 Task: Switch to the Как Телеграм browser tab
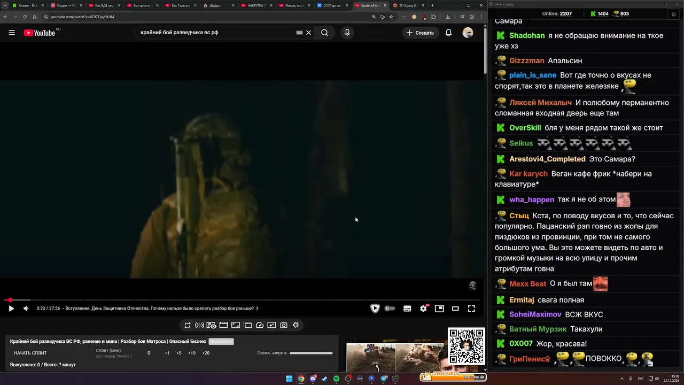pos(181,5)
